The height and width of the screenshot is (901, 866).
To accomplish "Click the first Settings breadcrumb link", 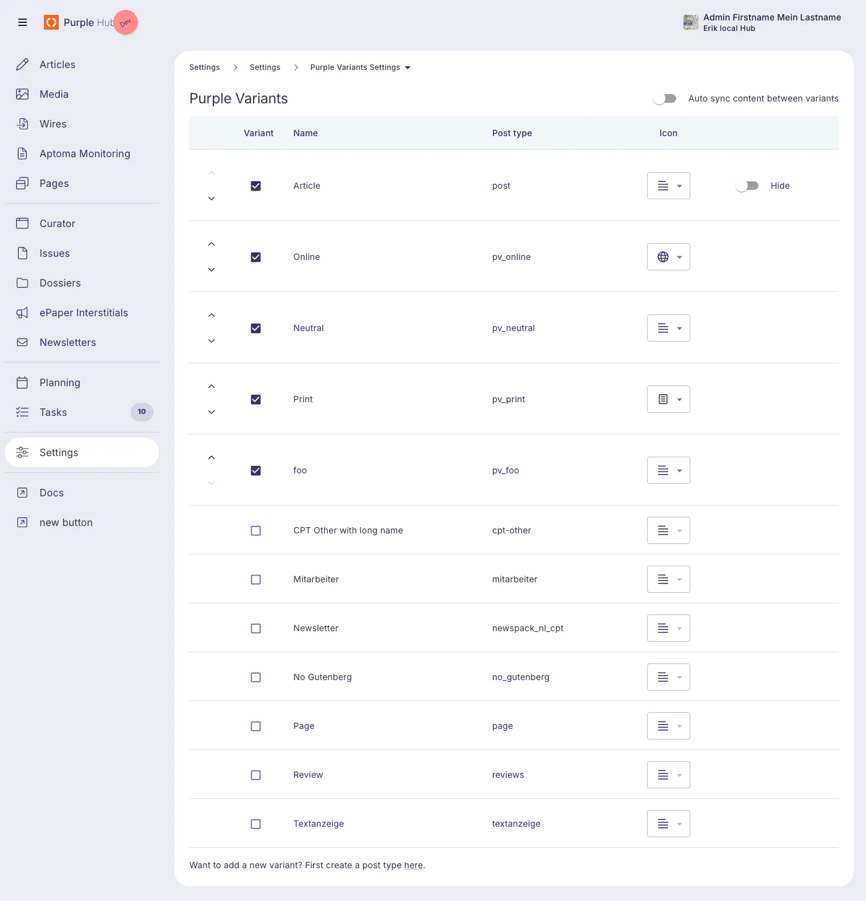I will (x=205, y=67).
